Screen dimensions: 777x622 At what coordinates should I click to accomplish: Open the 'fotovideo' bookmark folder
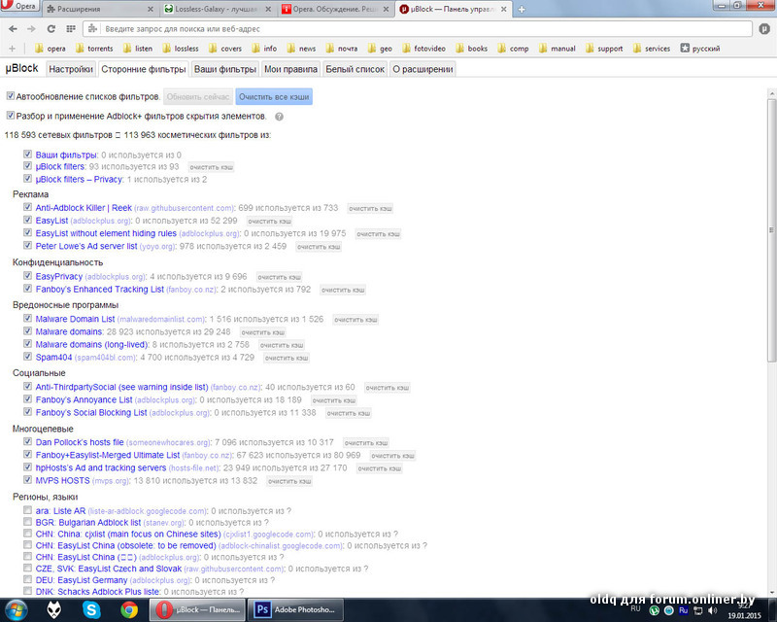pyautogui.click(x=423, y=49)
